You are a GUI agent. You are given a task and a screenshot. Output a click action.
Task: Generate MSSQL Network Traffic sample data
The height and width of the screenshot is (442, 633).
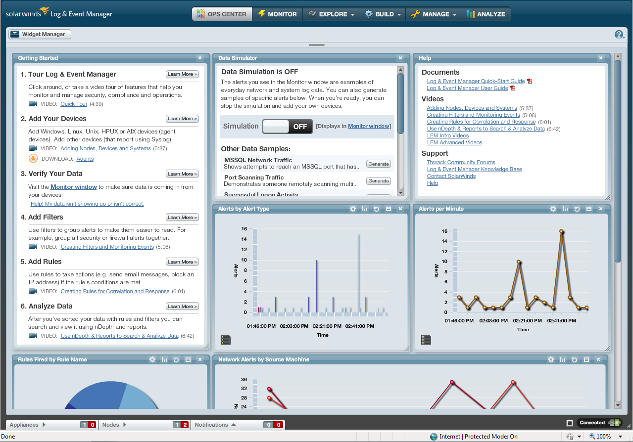tap(378, 163)
